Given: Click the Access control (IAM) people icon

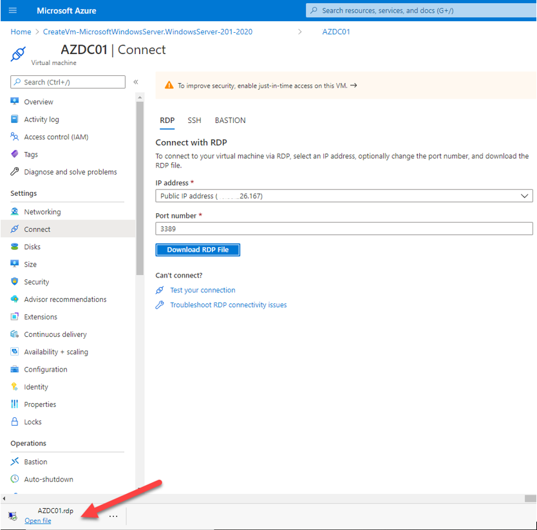Looking at the screenshot, I should pos(14,137).
